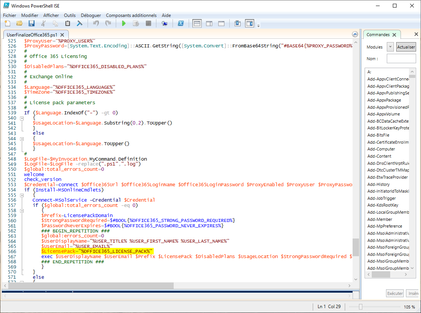421x313 pixels.
Task: Click the Copy icon in toolbar
Action: pos(55,23)
